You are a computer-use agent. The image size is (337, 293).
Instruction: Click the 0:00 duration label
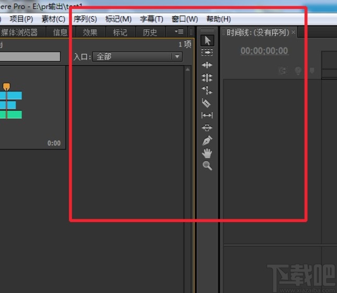pos(54,143)
